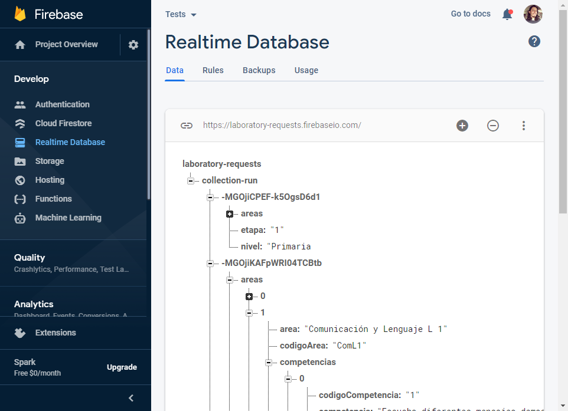This screenshot has width=568, height=411.
Task: Select the etapa value "1"
Action: (277, 230)
